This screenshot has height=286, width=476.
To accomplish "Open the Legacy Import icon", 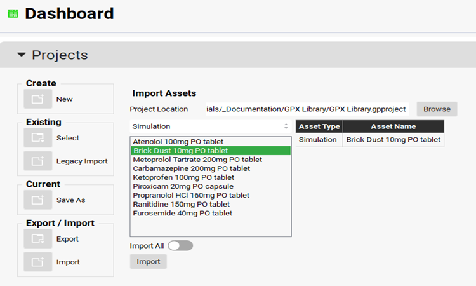I will click(38, 161).
